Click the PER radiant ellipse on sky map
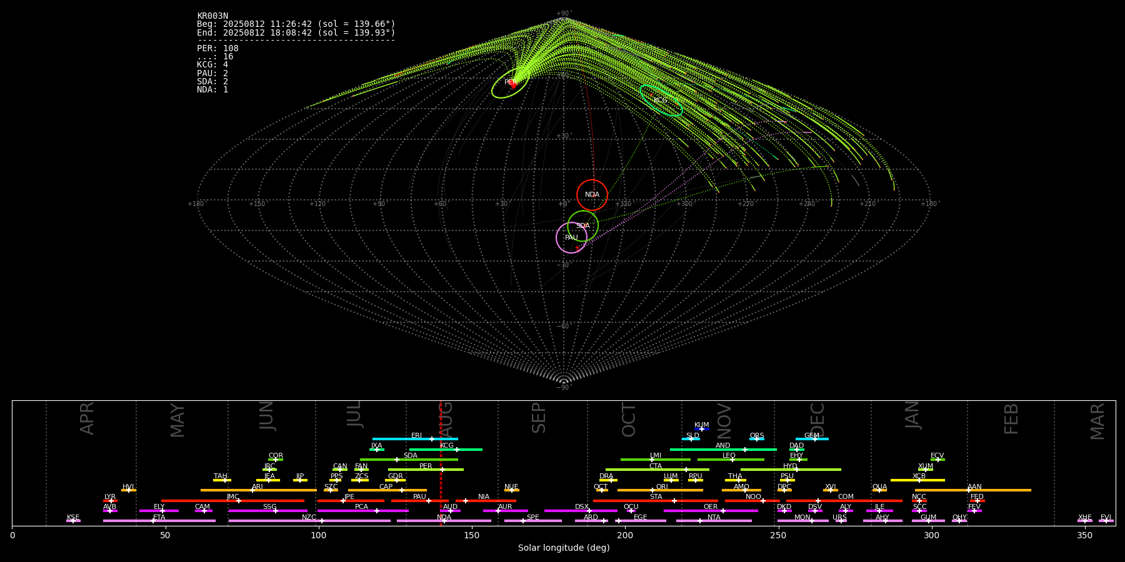Screen dimensions: 1125x562 point(511,82)
